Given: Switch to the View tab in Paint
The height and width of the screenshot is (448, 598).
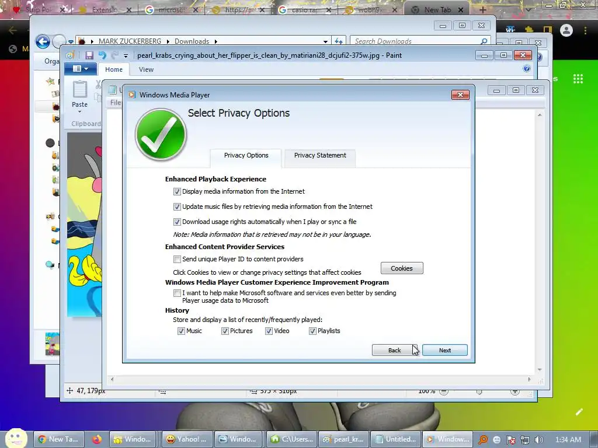Looking at the screenshot, I should pyautogui.click(x=146, y=69).
